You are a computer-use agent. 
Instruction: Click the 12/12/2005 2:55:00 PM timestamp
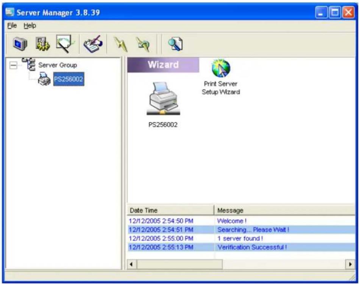(x=161, y=239)
